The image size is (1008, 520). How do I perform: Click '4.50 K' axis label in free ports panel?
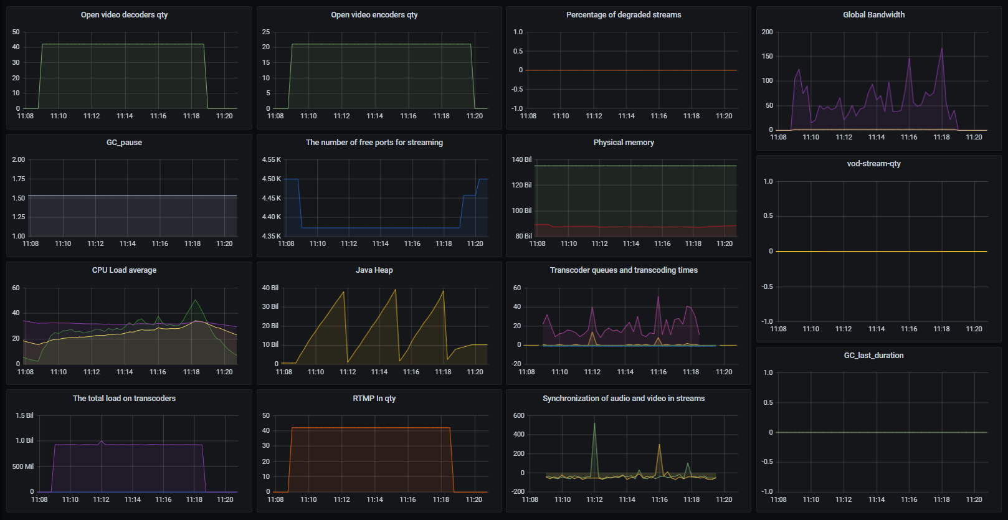point(271,179)
